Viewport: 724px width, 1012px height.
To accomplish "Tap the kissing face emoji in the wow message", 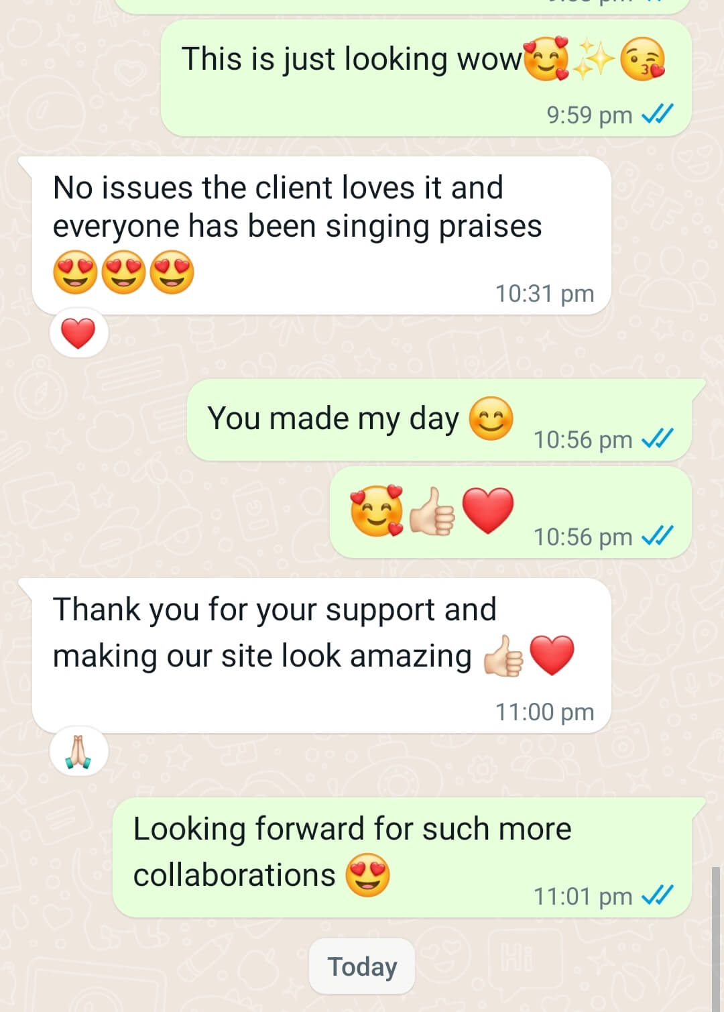I will click(x=642, y=59).
